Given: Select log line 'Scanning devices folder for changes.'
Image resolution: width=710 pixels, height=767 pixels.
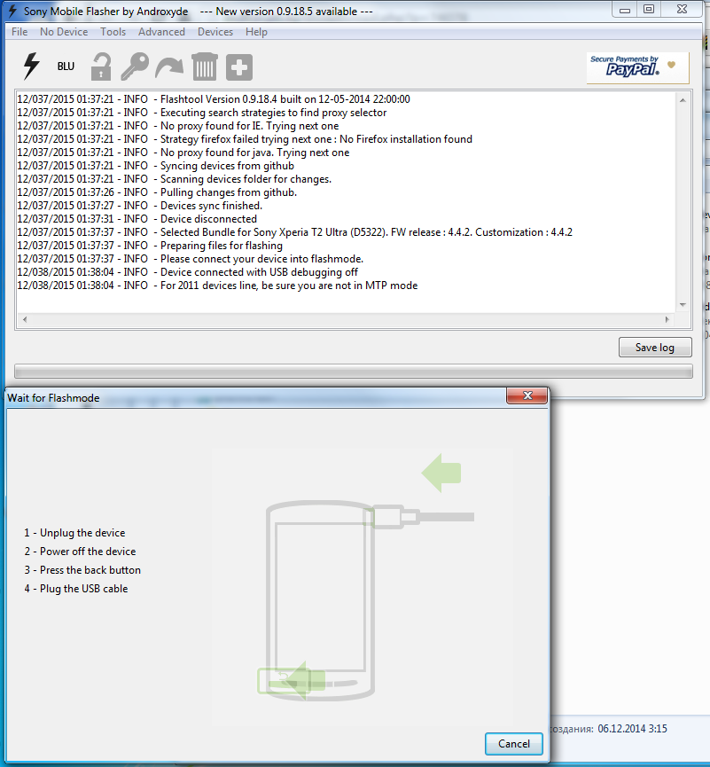Looking at the screenshot, I should coord(174,179).
